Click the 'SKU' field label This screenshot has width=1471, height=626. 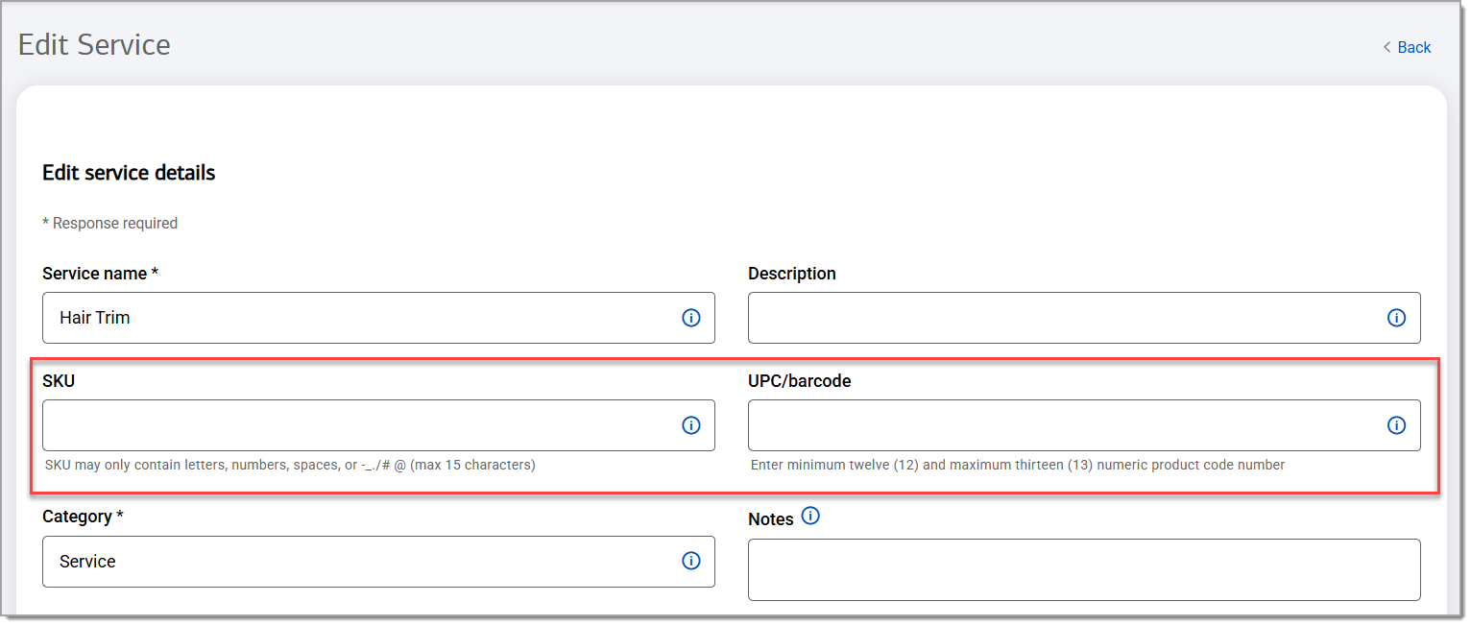[x=59, y=381]
